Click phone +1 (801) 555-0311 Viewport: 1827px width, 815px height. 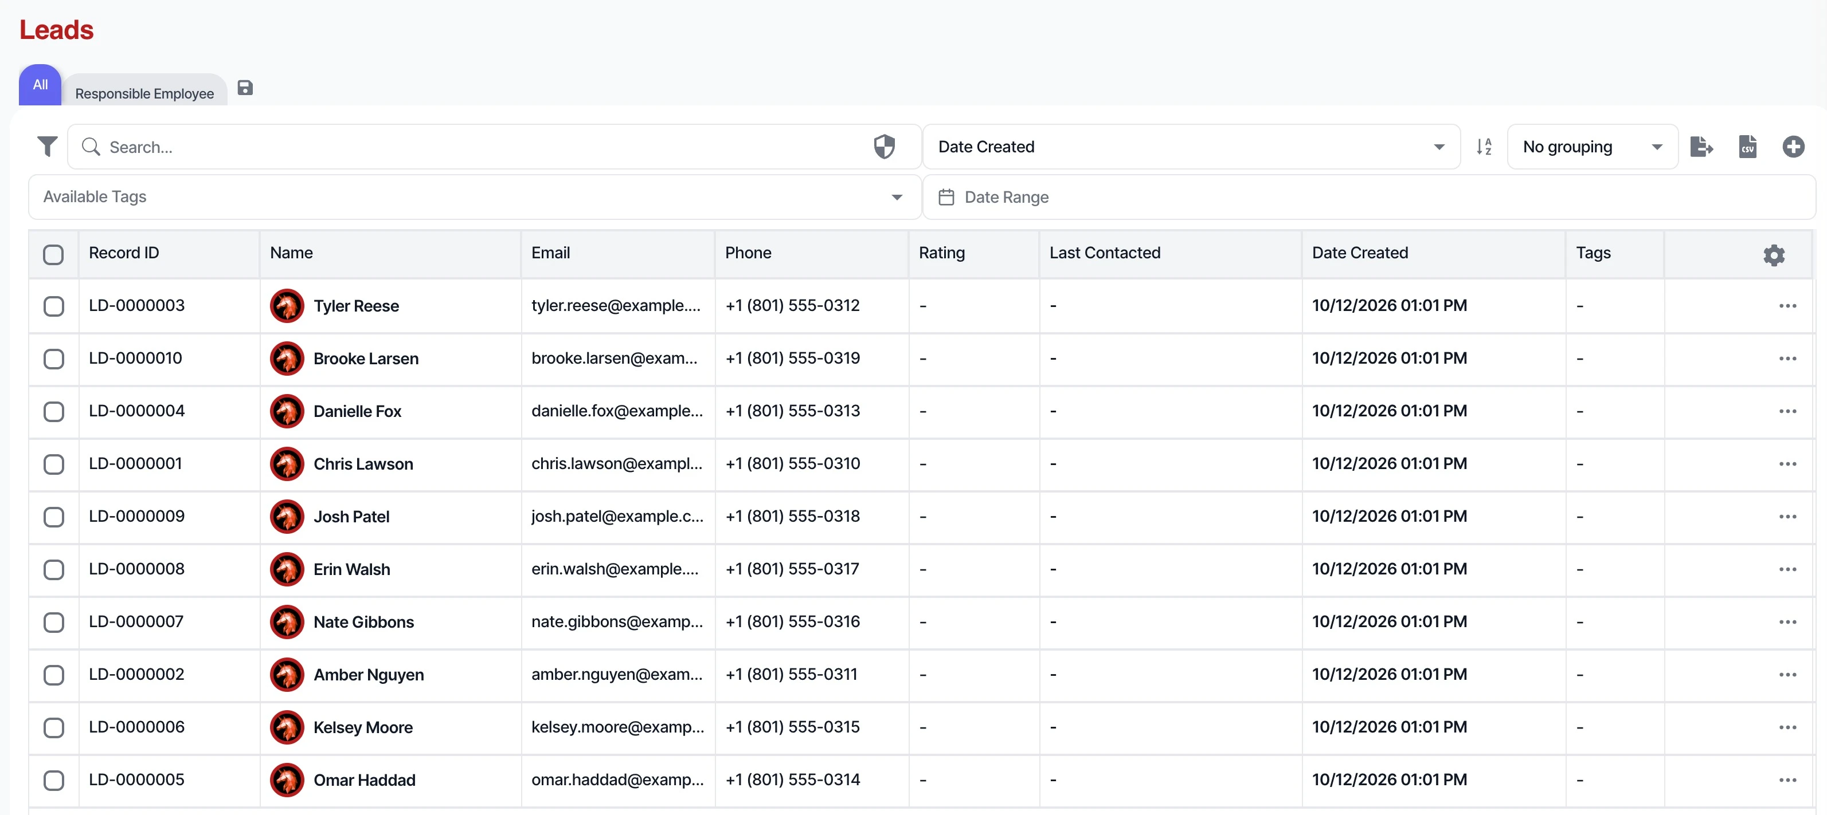click(x=791, y=674)
